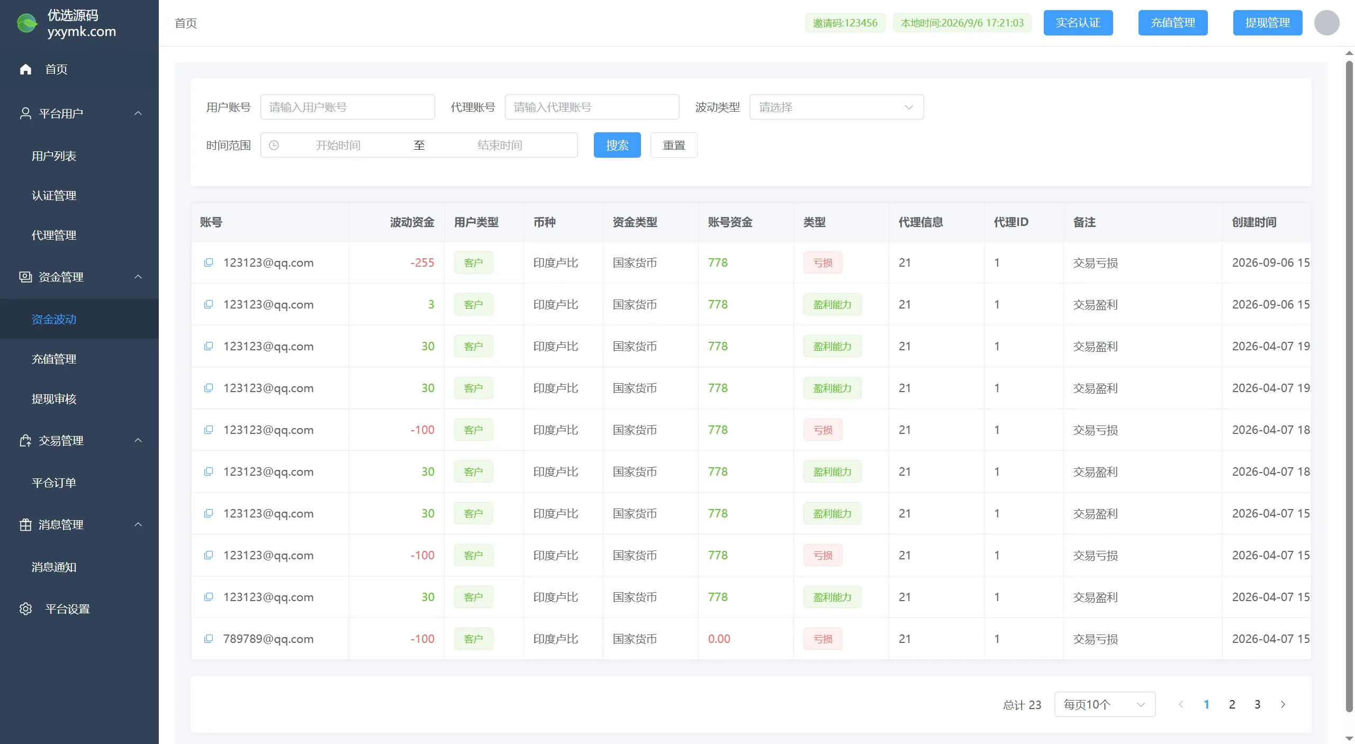Image resolution: width=1355 pixels, height=744 pixels.
Task: Open 认证管理 menu item
Action: point(79,196)
